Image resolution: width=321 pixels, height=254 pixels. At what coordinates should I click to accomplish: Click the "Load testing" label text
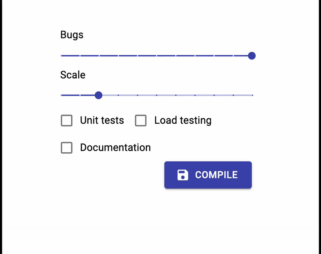pos(183,121)
